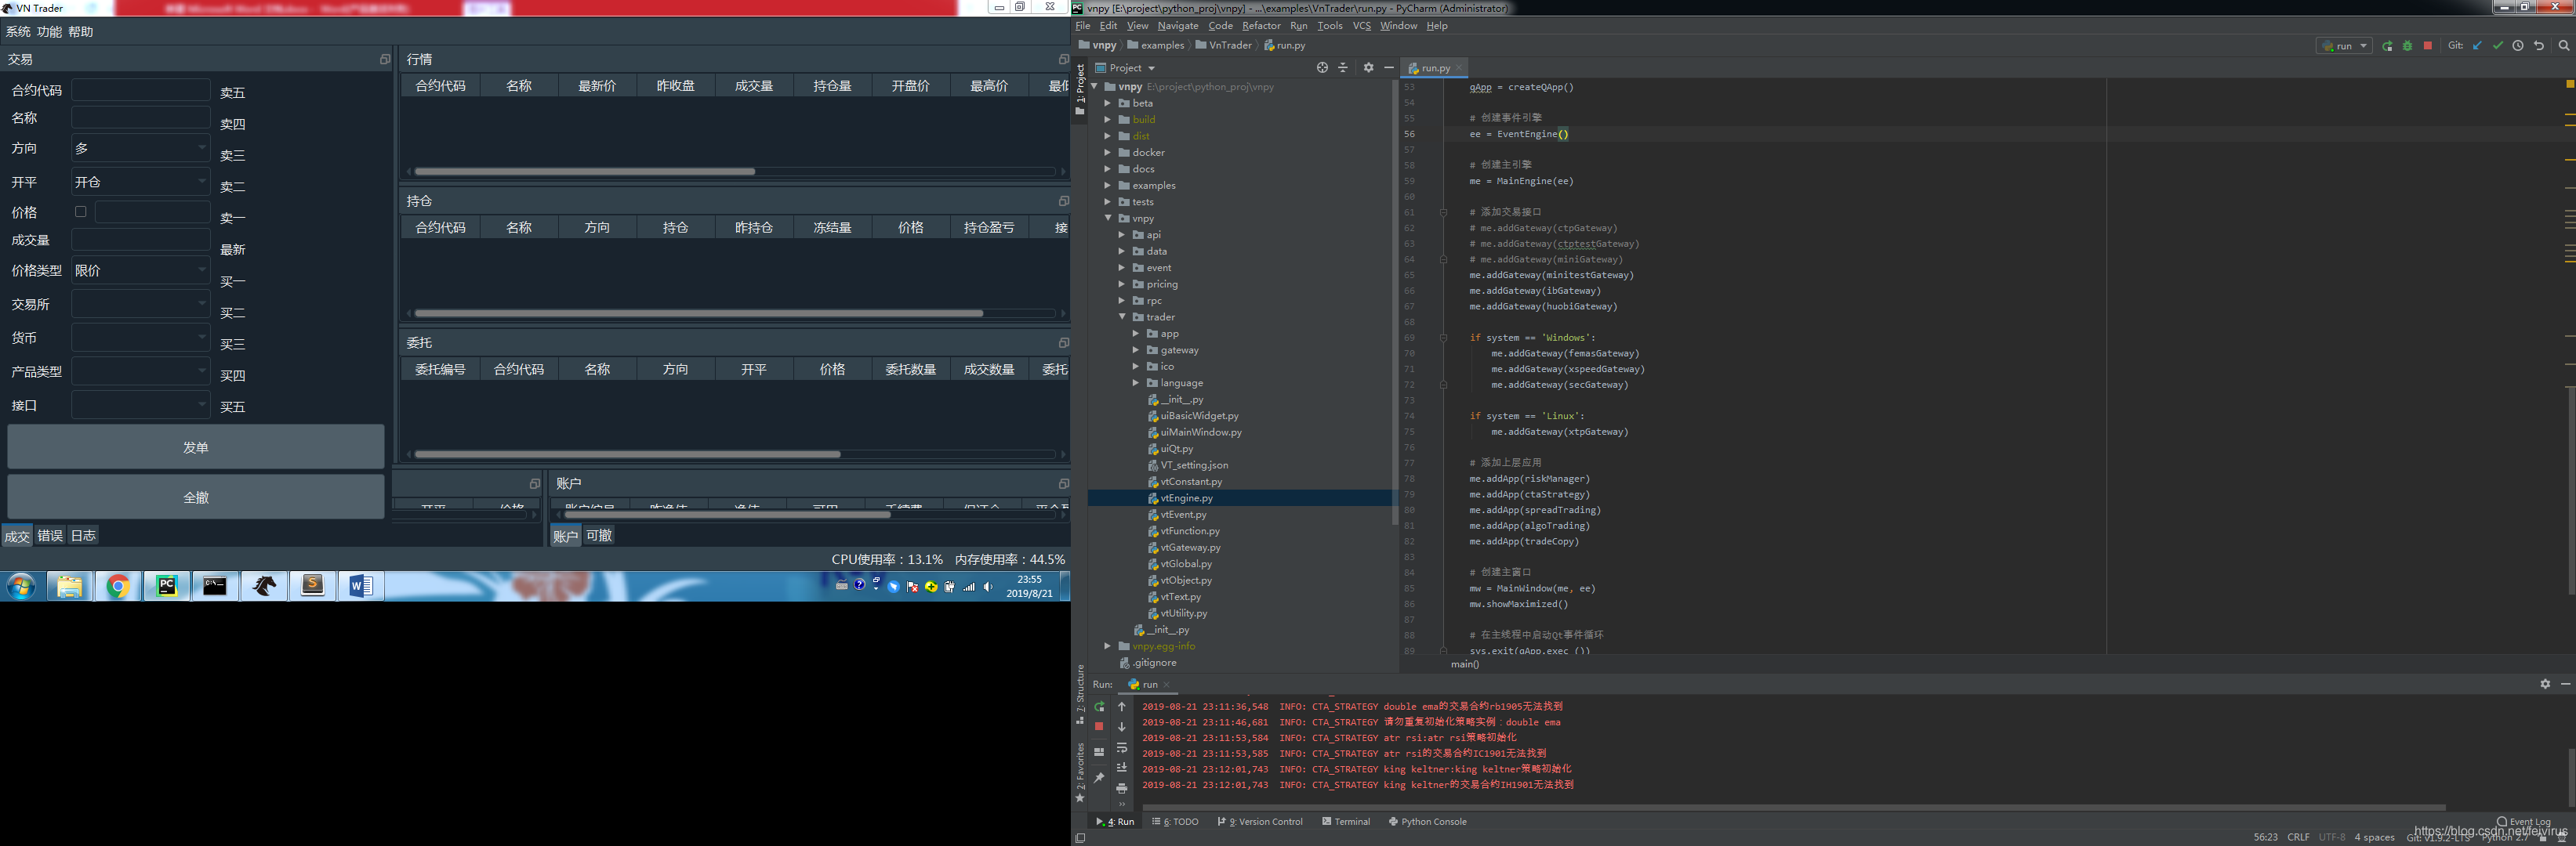2576x846 pixels.
Task: Start debugging with the green bug icon
Action: tap(2407, 46)
